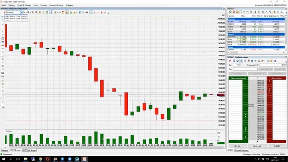This screenshot has width=288, height=162.
Task: Click chart scroll left arrow
Action: click(x=6, y=147)
